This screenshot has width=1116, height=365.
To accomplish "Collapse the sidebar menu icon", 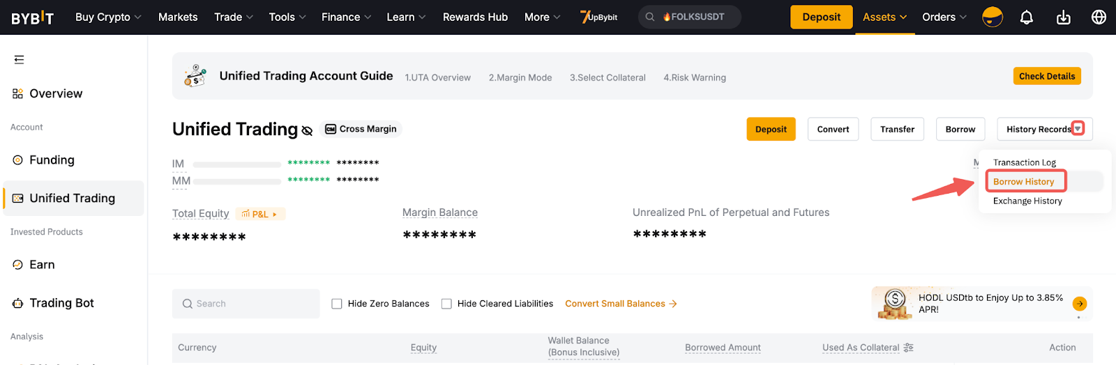I will click(19, 60).
